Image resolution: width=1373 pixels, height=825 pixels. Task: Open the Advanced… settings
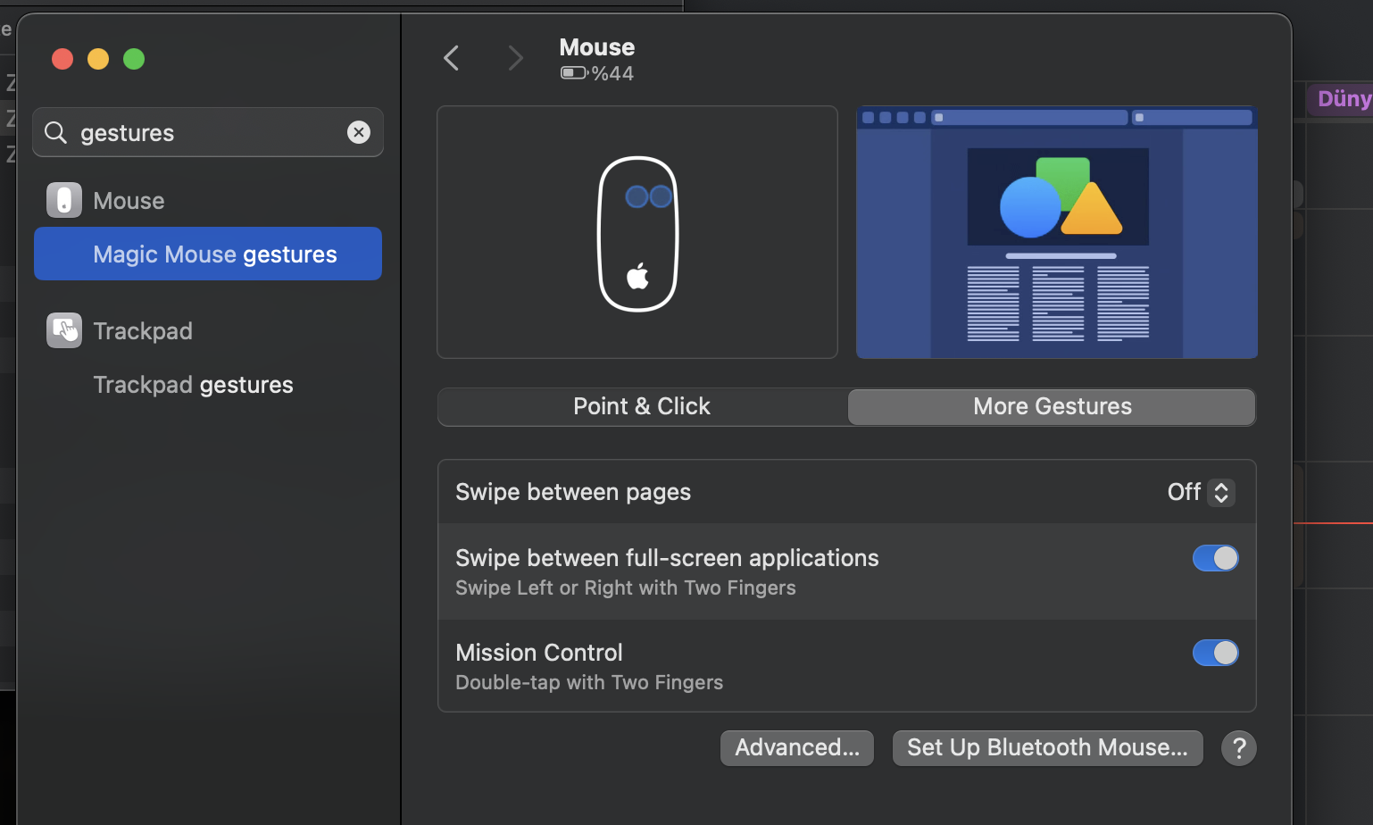coord(796,748)
